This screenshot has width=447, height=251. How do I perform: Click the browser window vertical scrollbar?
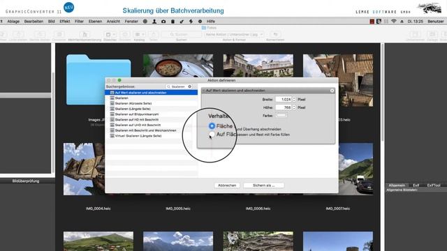(x=382, y=93)
